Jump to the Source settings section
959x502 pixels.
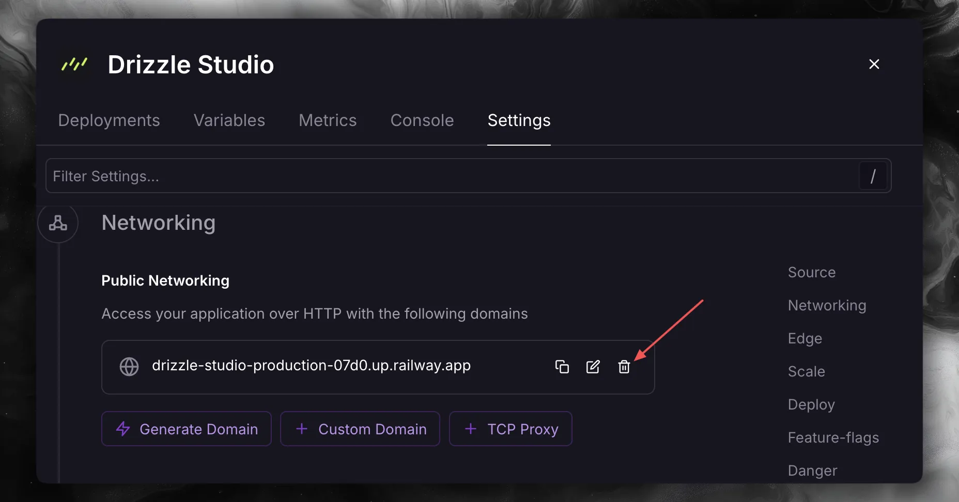tap(812, 272)
